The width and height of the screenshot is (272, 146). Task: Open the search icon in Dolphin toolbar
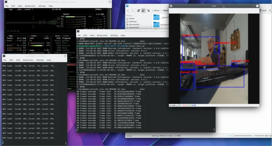270,11
